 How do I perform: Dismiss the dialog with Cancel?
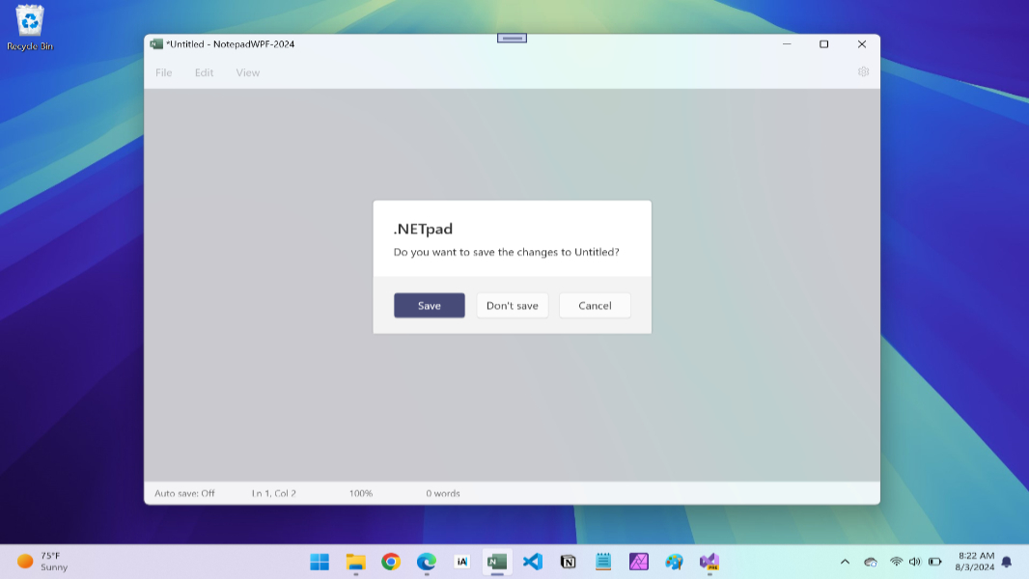point(595,305)
